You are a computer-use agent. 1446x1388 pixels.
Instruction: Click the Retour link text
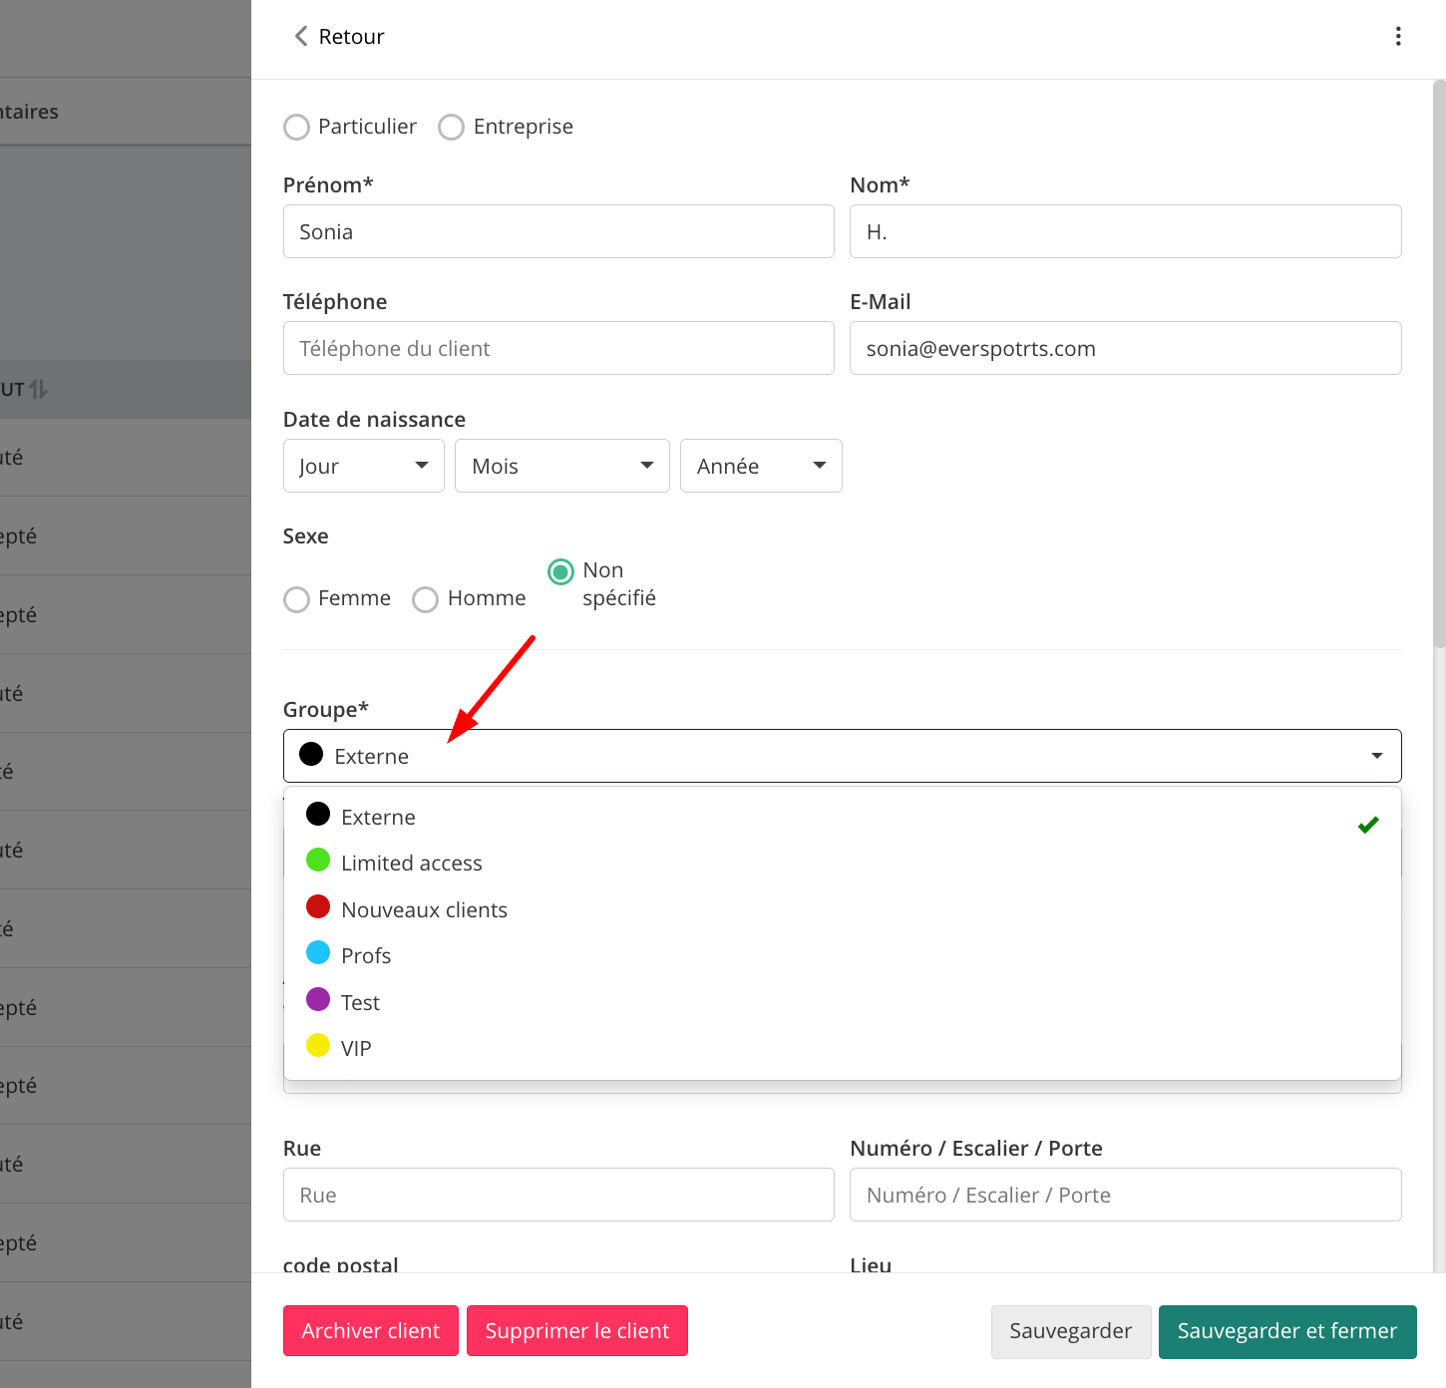click(351, 37)
